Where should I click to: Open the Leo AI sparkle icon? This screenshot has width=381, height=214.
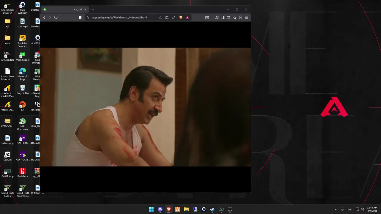[x=235, y=18]
